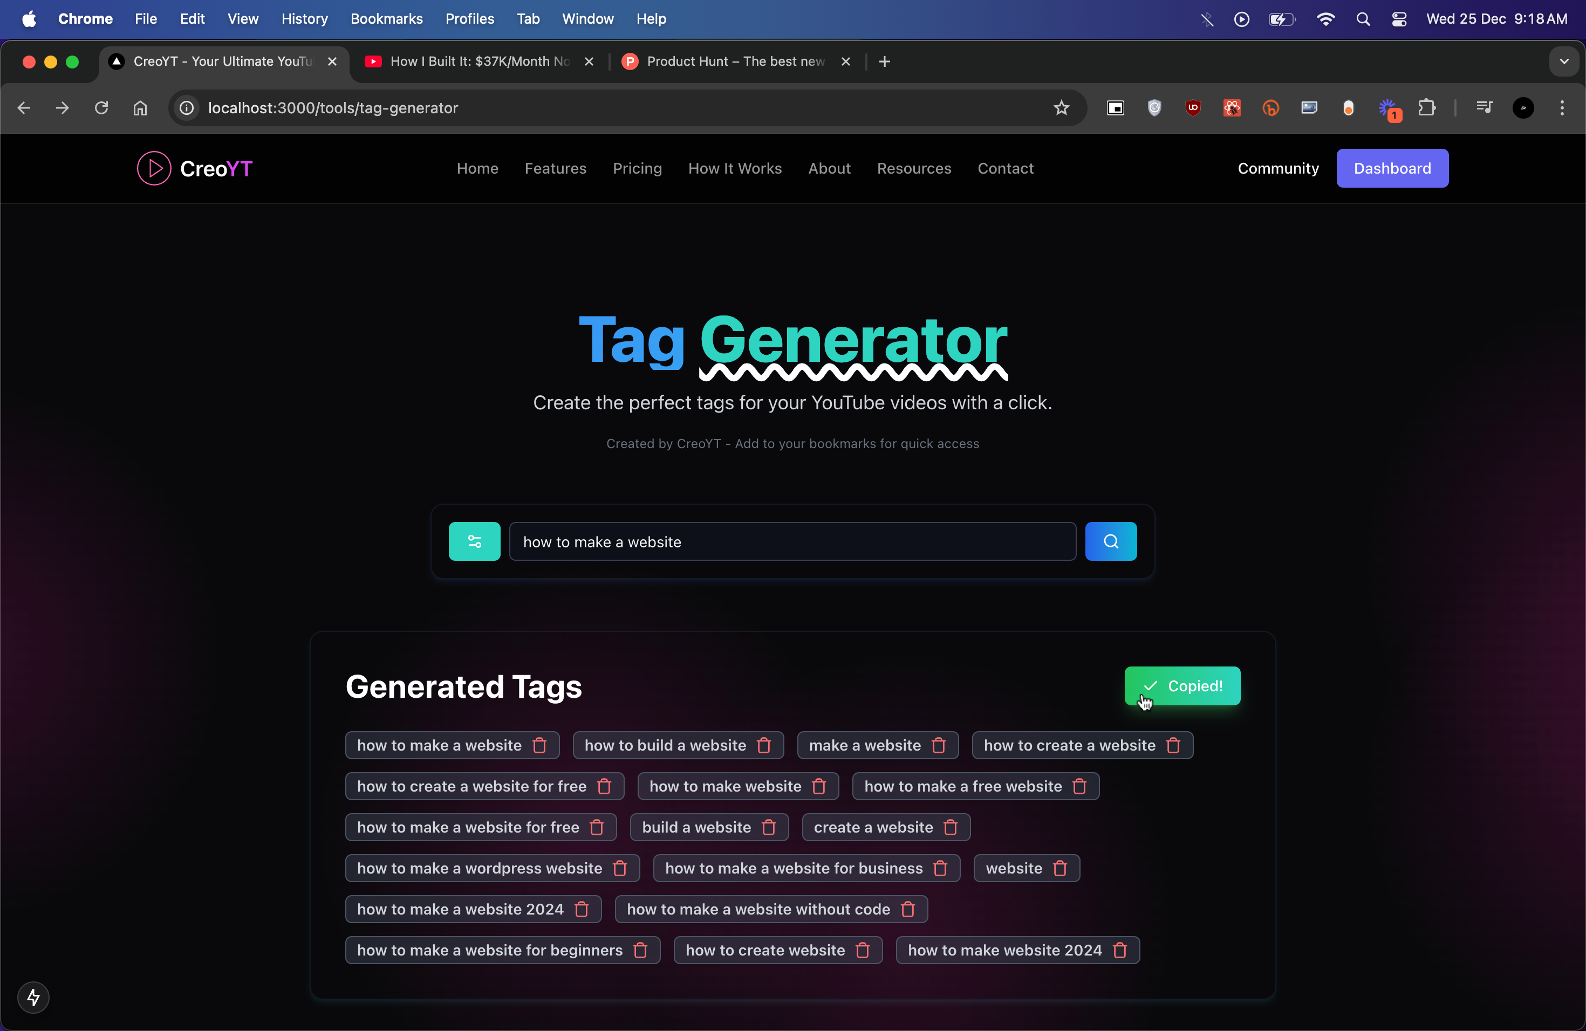Focus the tag search input field
Image resolution: width=1586 pixels, height=1031 pixels.
point(792,541)
